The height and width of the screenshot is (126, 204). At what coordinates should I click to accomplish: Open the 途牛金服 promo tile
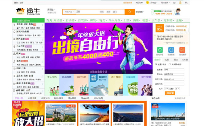[x=145, y=85]
